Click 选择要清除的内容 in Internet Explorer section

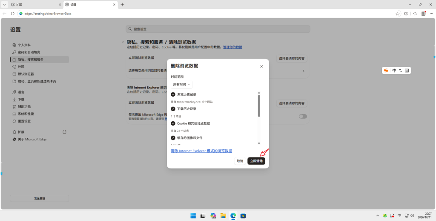coord(292,104)
